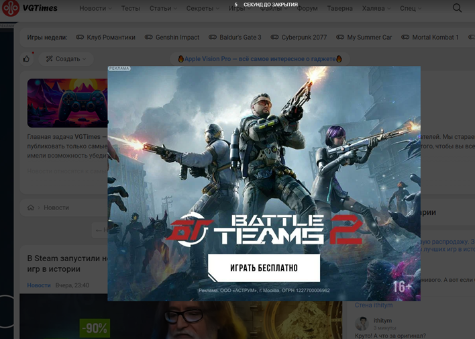This screenshot has height=339, width=475.
Task: Expand the Статьи menu dropdown
Action: [163, 9]
